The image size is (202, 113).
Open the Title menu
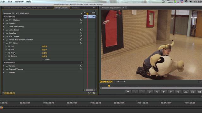point(10,2)
